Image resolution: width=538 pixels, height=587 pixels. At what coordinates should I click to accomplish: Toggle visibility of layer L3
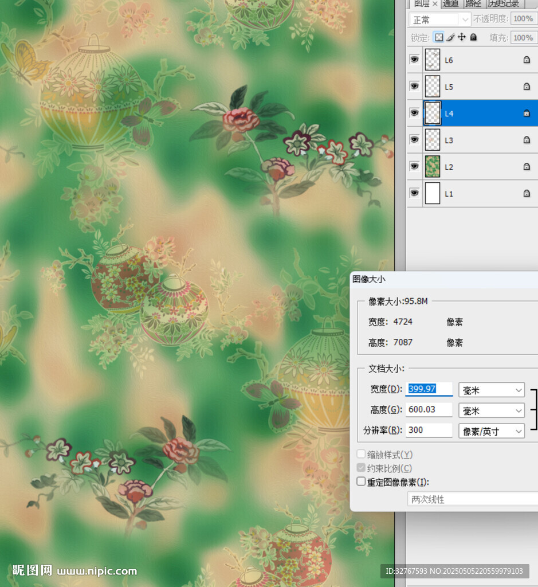414,139
